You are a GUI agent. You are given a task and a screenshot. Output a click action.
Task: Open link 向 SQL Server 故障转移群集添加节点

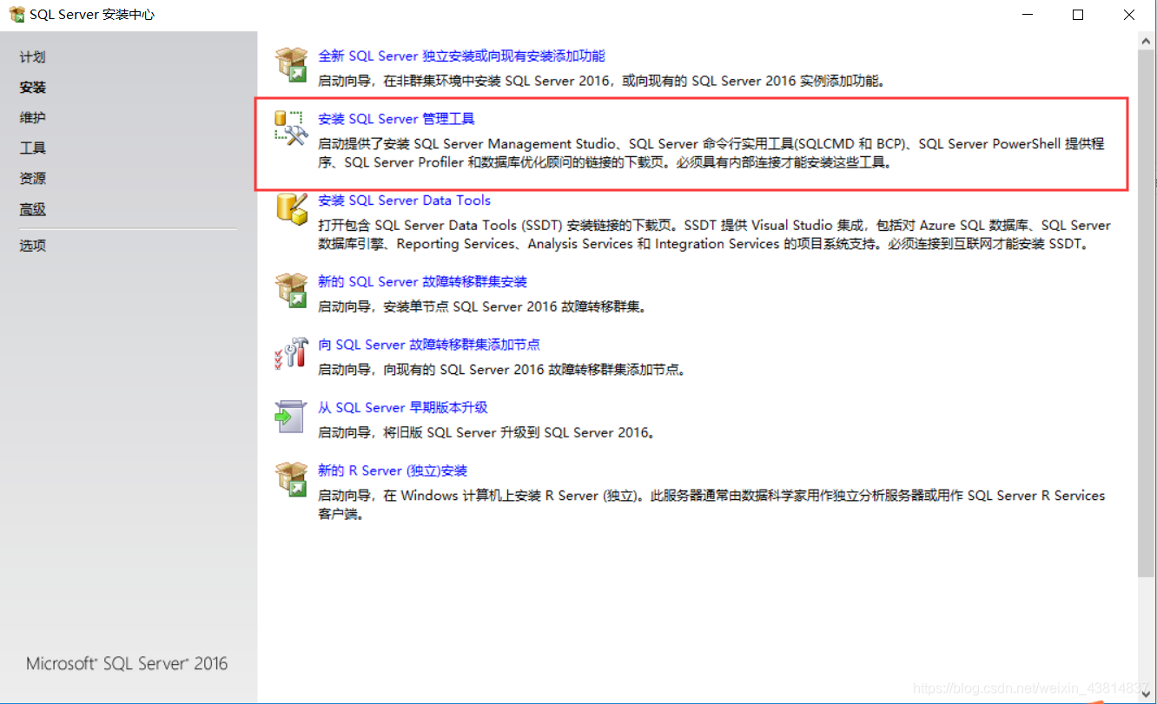pos(429,345)
